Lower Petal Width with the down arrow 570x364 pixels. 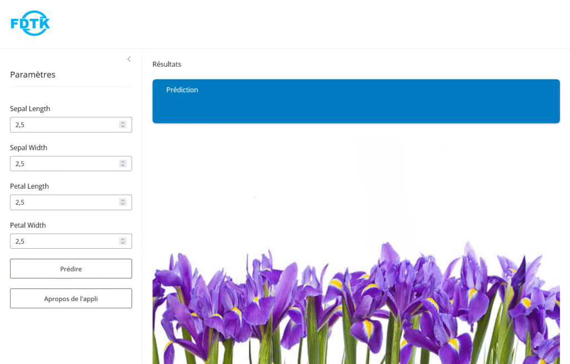(122, 243)
